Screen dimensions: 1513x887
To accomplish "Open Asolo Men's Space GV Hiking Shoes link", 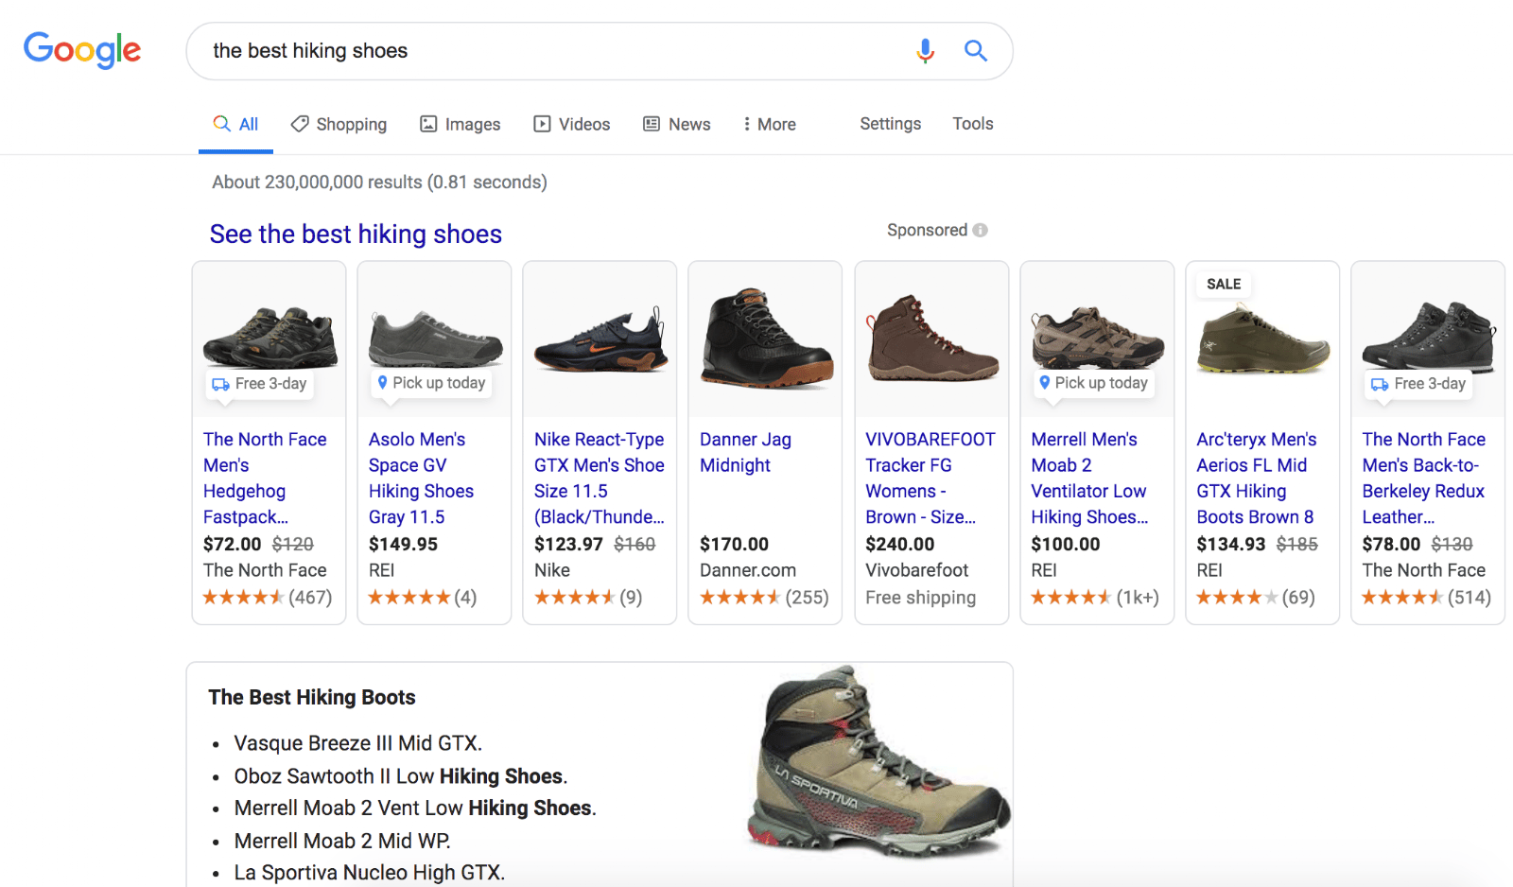I will click(x=421, y=478).
